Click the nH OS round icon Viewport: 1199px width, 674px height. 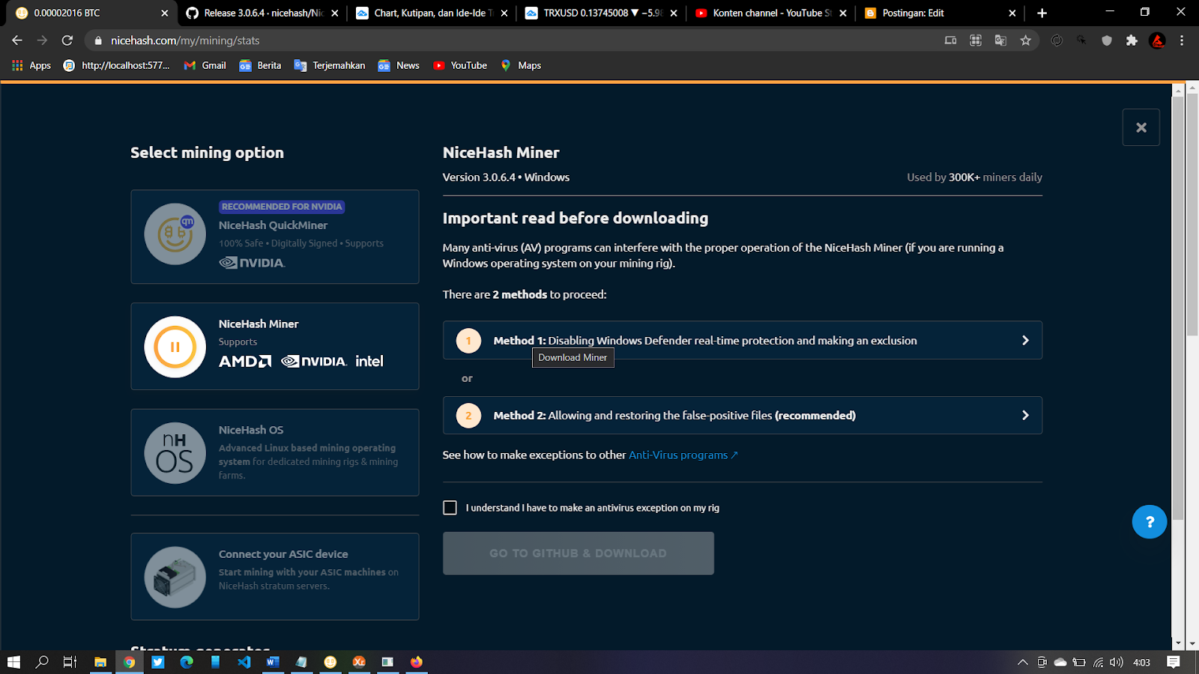tap(175, 453)
